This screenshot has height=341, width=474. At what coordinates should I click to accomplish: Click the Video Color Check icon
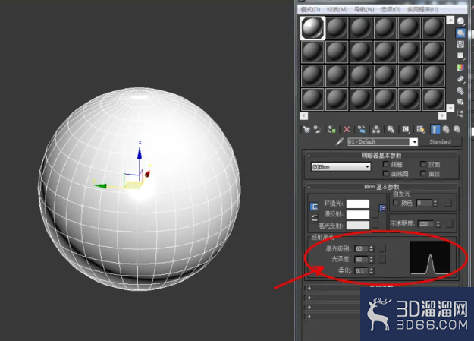[x=460, y=68]
